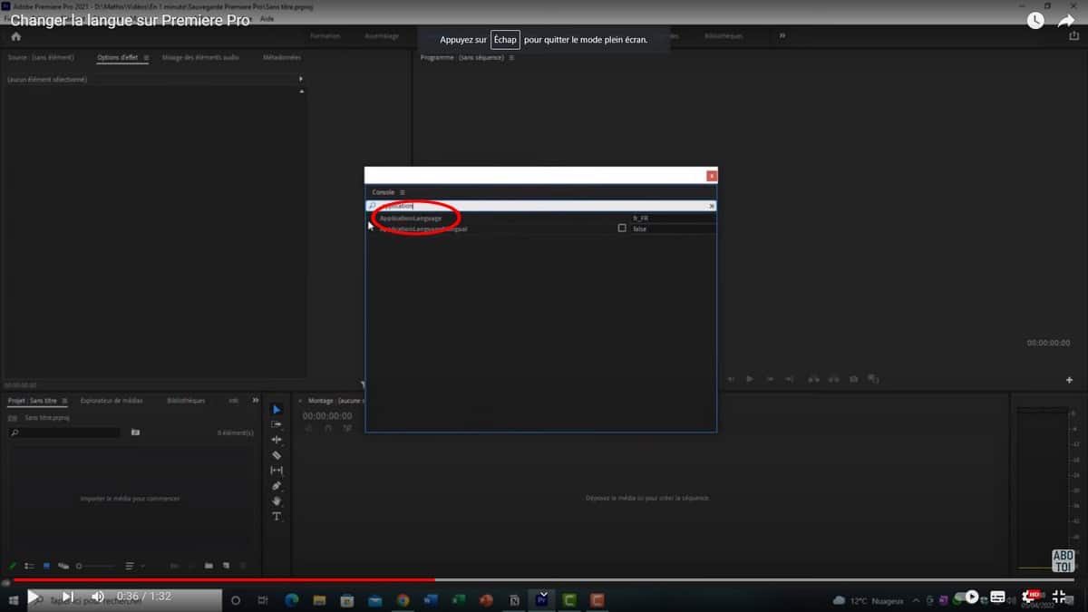The height and width of the screenshot is (612, 1088).
Task: Select the Selection arrow tool
Action: click(277, 410)
